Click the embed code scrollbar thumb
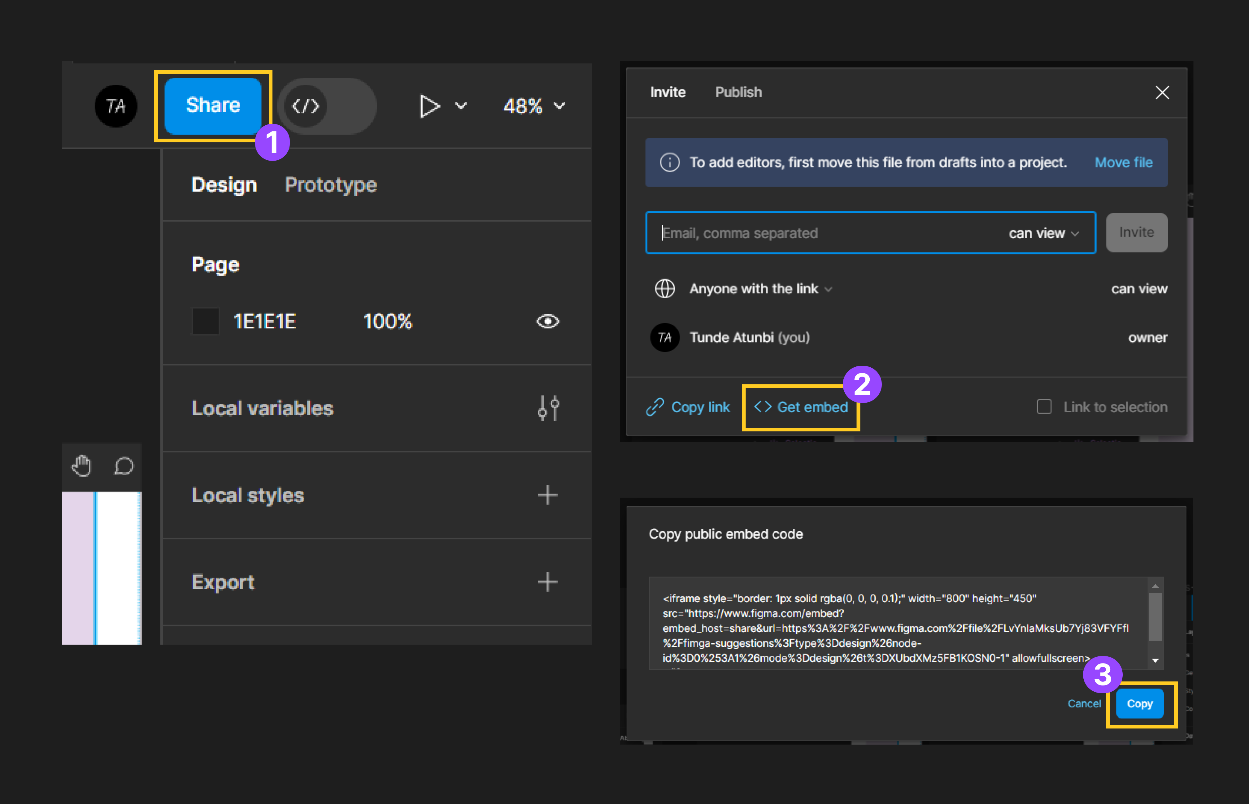1249x804 pixels. pyautogui.click(x=1155, y=616)
